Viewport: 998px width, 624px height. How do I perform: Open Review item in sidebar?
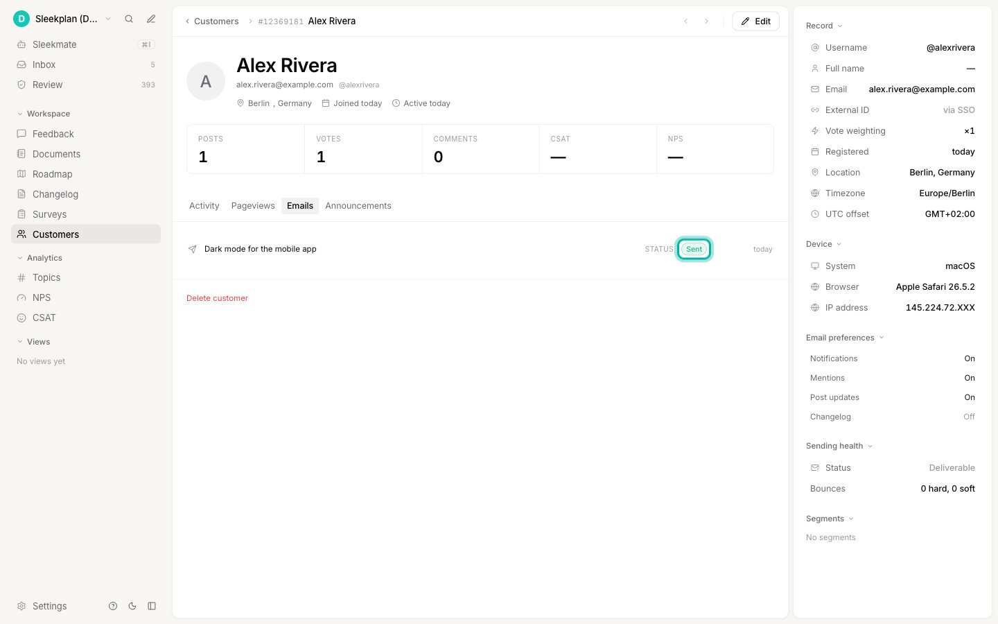(86, 85)
